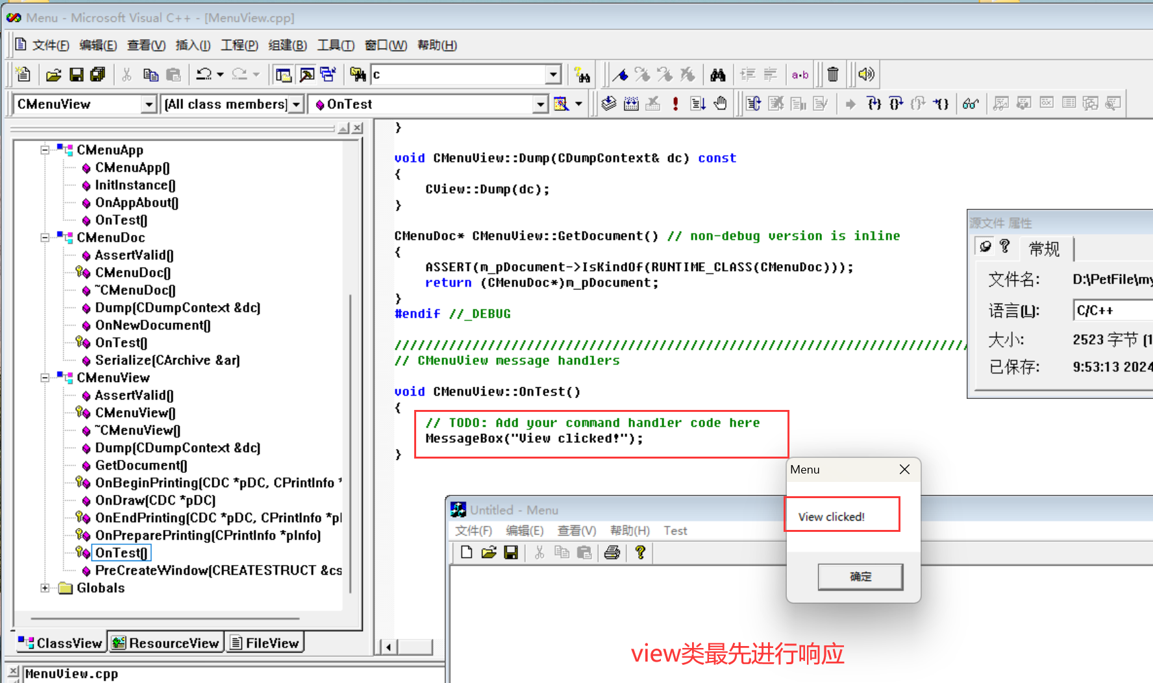Toggle the Window List button
Viewport: 1153px width, 683px height.
[x=329, y=75]
